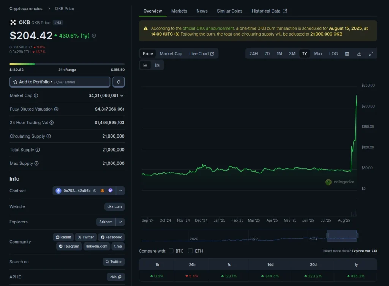
Task: Click the #43 rank badge
Action: tap(58, 23)
